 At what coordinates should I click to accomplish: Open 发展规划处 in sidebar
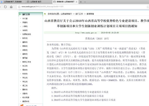27,34
